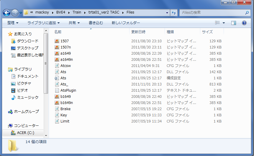Open 最近表示した場所 in favorites
The height and width of the screenshot is (156, 254).
click(27, 55)
